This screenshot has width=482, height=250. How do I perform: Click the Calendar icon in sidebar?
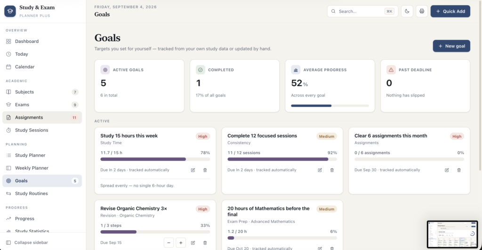click(8, 67)
